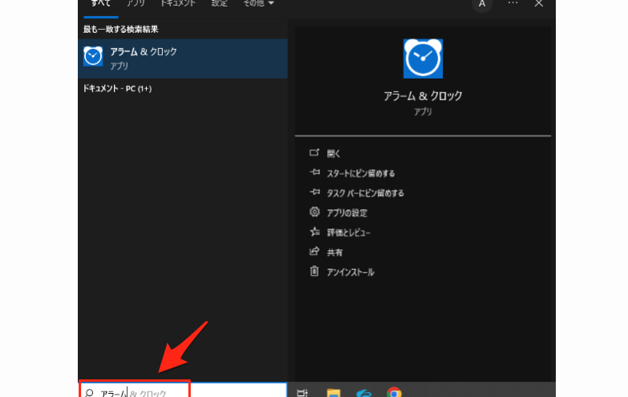The width and height of the screenshot is (628, 397).
Task: Expand the ドキュメント - PC (1+) section
Action: pos(117,88)
